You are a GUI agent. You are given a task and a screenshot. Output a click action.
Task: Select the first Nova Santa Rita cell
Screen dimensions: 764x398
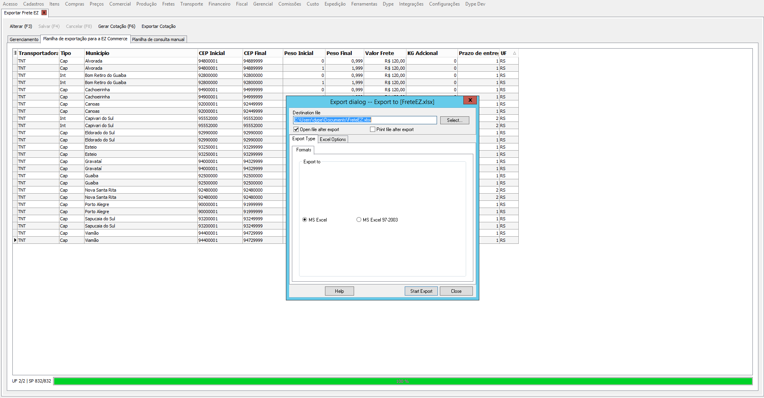(x=141, y=190)
